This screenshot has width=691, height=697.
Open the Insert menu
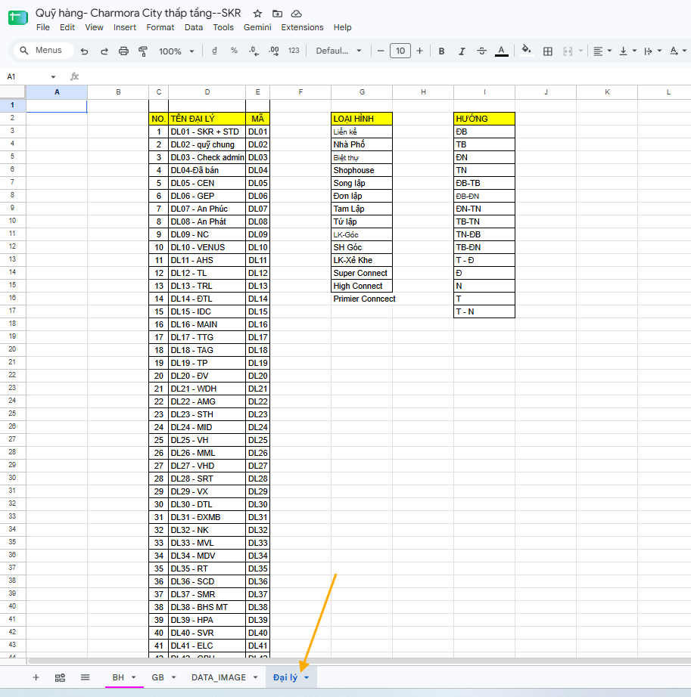click(125, 27)
